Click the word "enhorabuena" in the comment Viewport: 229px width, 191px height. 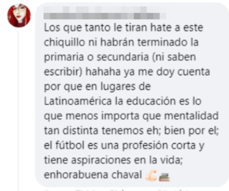(x=76, y=175)
